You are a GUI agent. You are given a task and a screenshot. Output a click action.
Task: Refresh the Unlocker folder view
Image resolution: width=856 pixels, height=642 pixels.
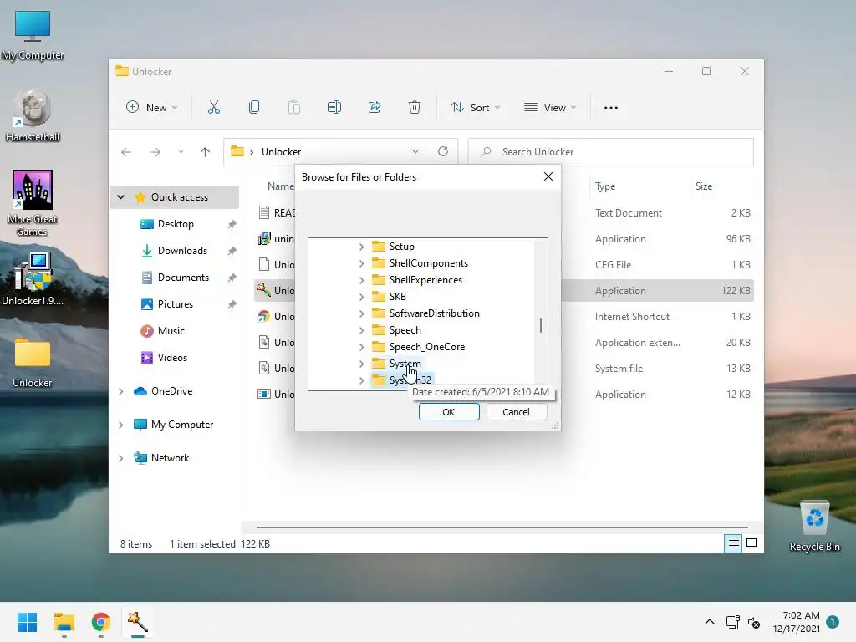(x=443, y=152)
